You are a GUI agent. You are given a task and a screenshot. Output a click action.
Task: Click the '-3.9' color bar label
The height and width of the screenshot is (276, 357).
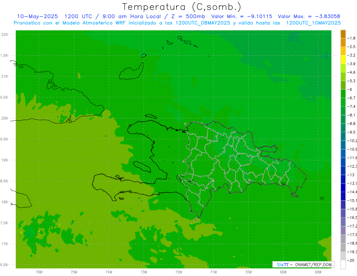pyautogui.click(x=352, y=64)
